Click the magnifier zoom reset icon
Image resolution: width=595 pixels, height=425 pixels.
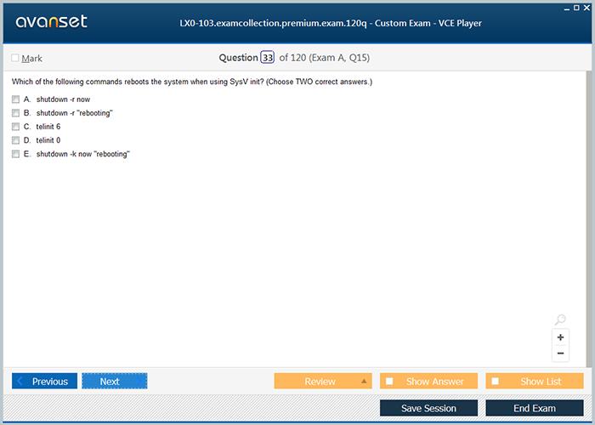click(x=560, y=320)
